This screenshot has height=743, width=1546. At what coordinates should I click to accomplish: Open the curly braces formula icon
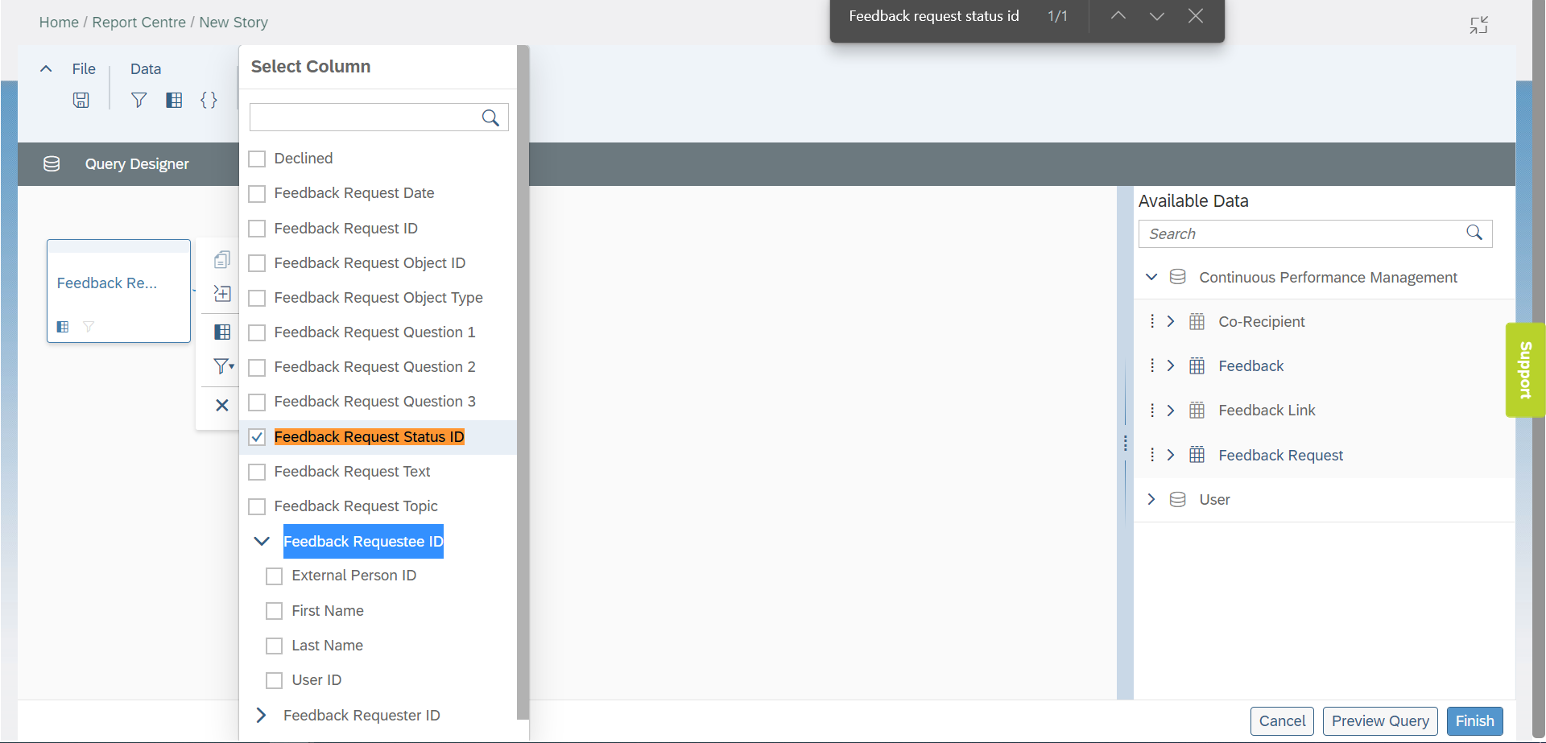(209, 100)
